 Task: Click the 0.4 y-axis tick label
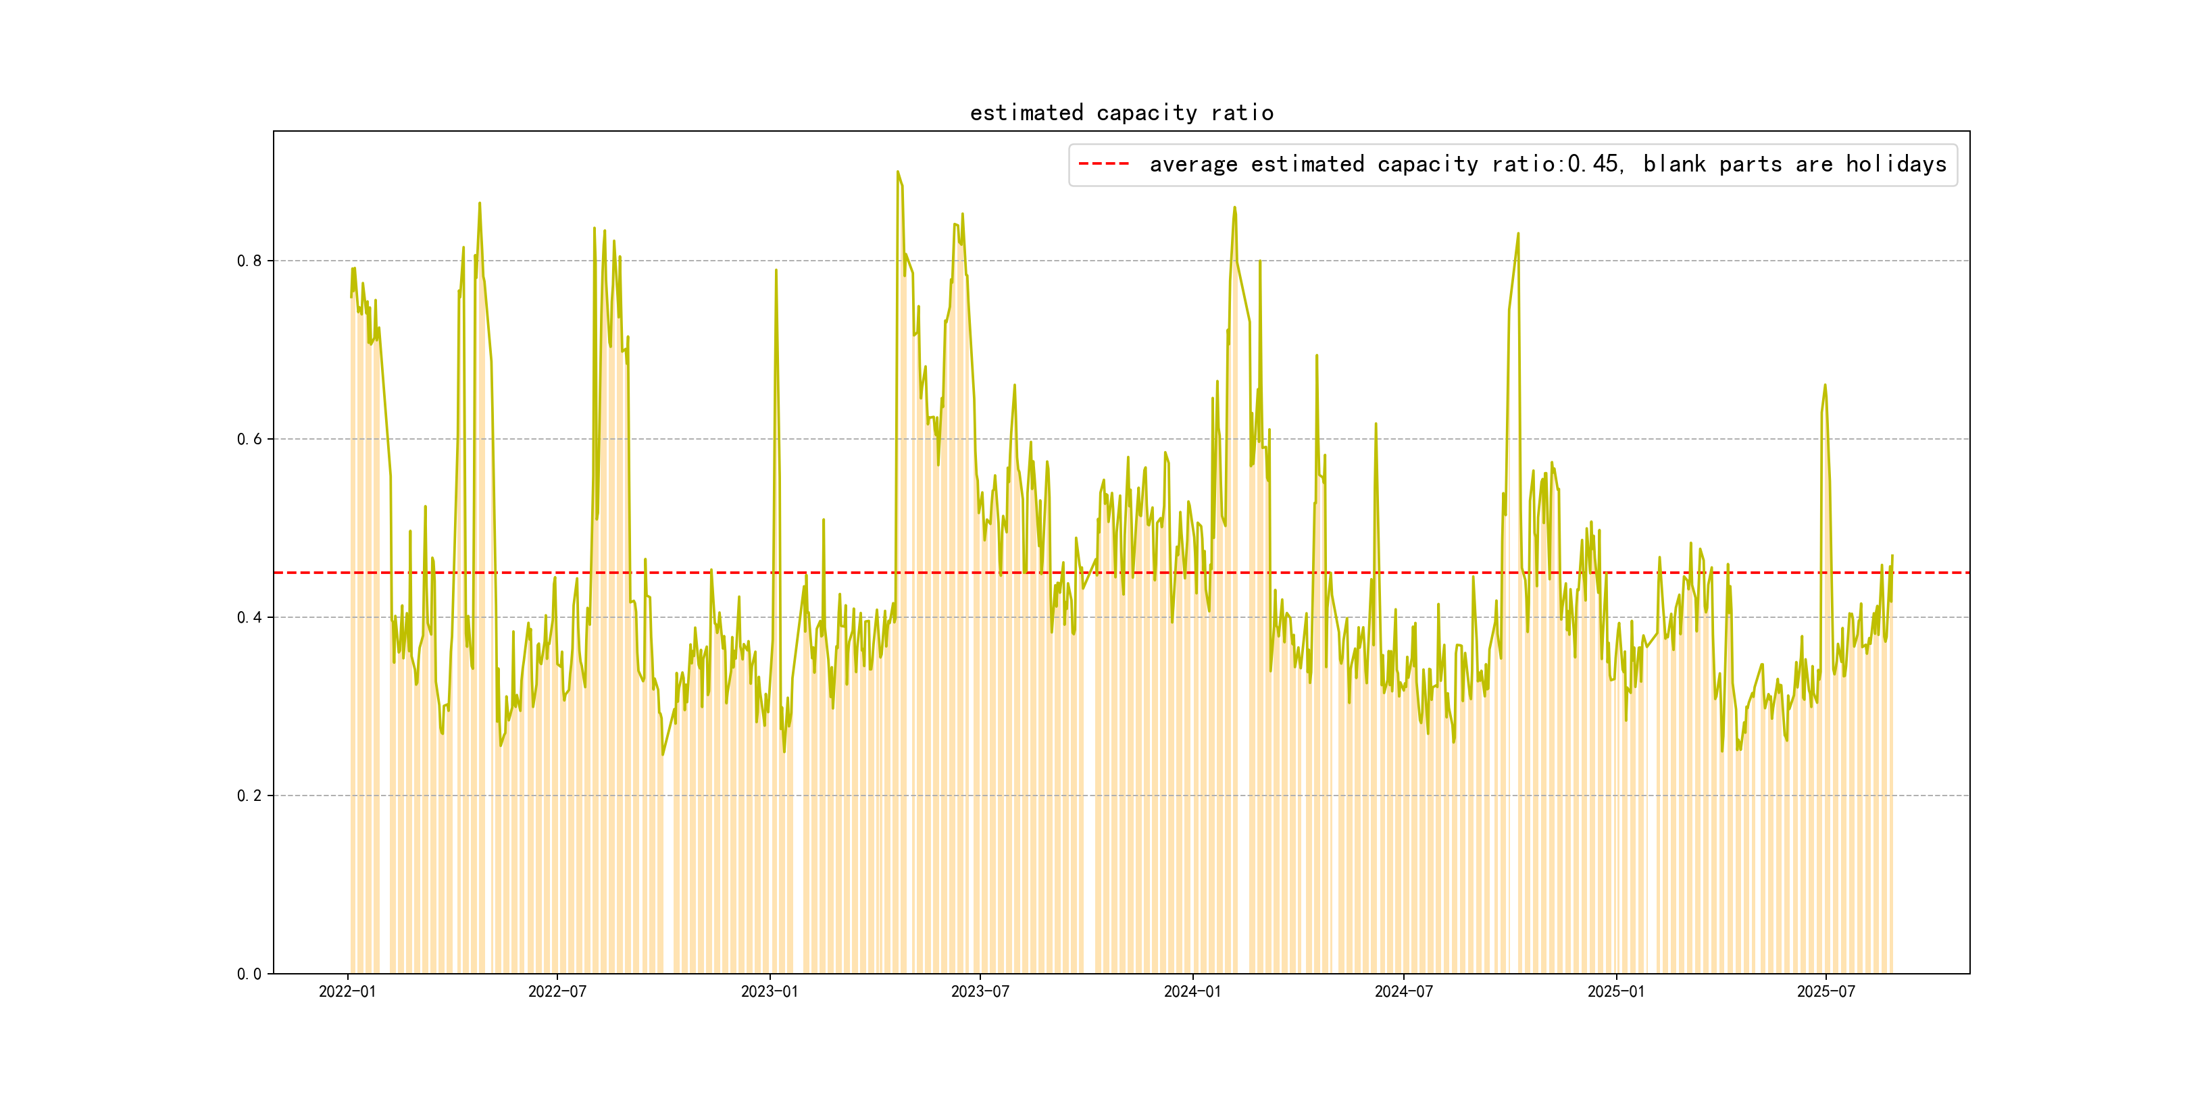click(x=249, y=617)
